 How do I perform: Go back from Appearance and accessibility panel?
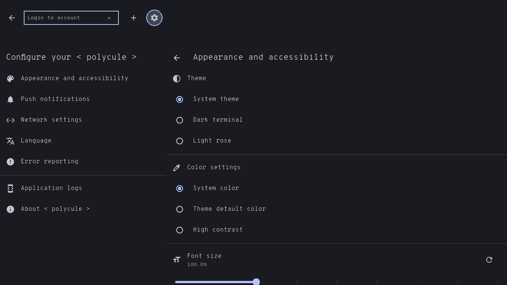(177, 58)
